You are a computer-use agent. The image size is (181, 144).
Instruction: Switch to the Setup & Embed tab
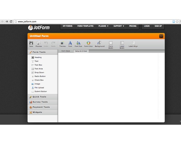(81, 51)
